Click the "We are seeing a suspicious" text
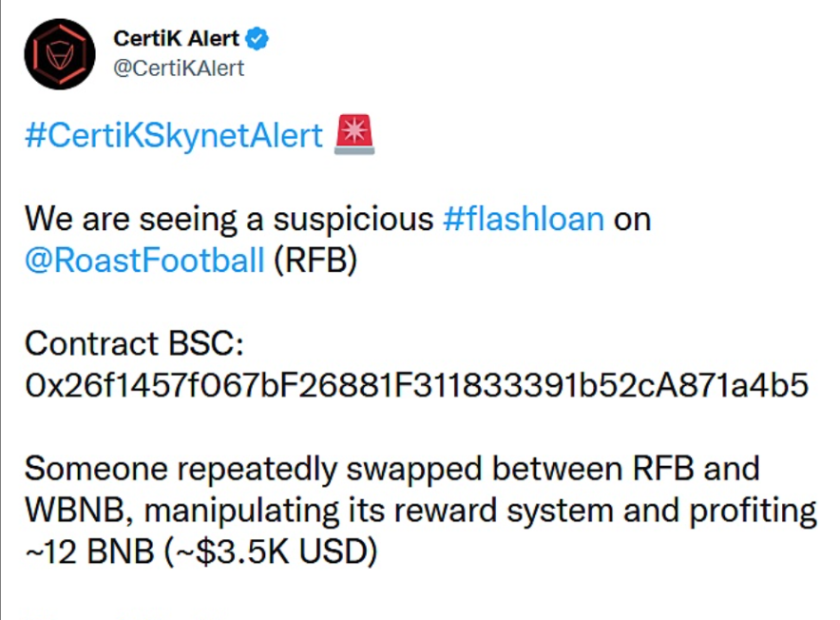 coord(229,219)
